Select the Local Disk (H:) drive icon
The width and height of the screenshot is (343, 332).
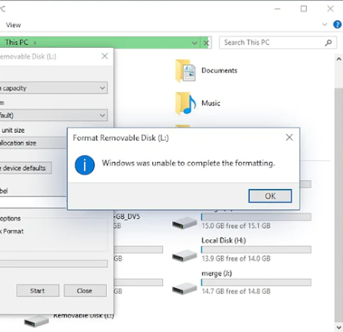point(184,256)
